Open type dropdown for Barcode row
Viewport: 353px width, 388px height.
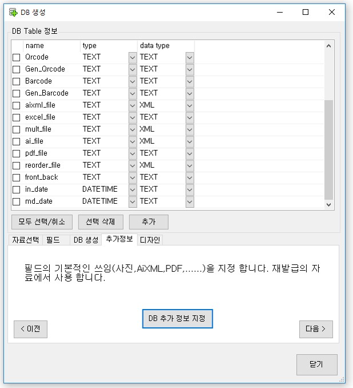pyautogui.click(x=132, y=81)
